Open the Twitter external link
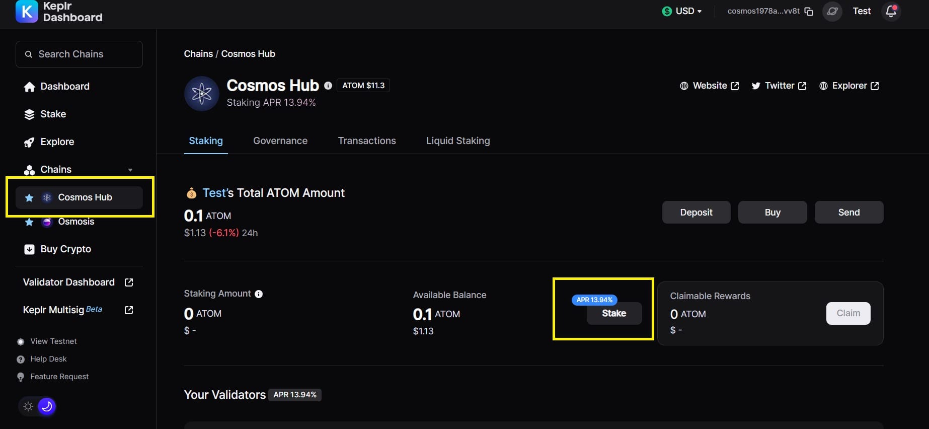 [779, 86]
